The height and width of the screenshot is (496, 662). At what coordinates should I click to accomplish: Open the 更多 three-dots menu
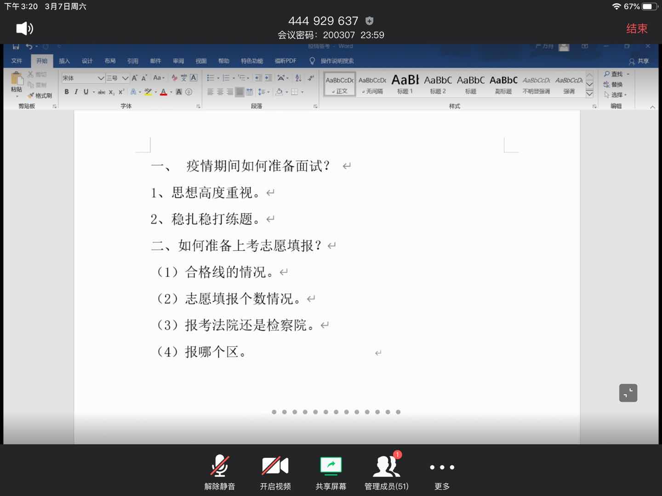click(x=442, y=472)
